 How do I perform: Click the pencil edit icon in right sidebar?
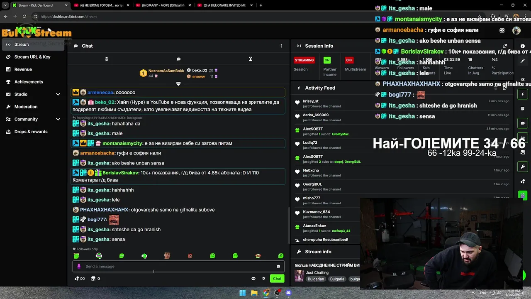tap(523, 61)
